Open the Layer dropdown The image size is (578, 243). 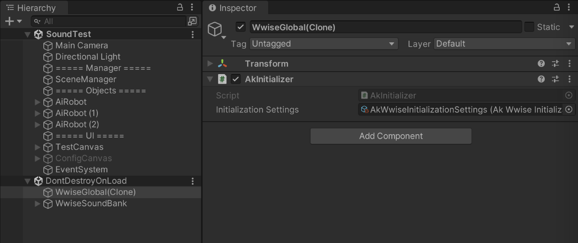tap(504, 44)
